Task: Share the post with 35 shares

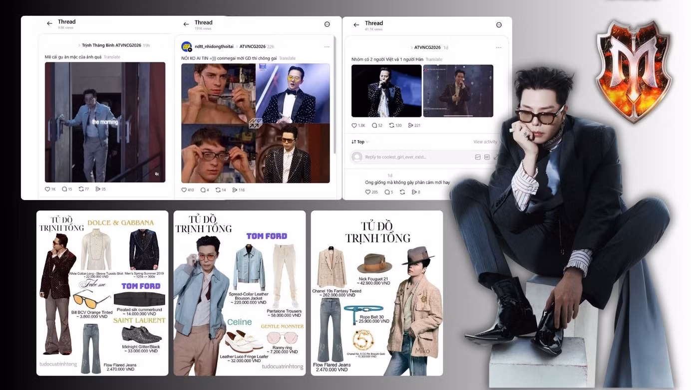Action: 98,189
